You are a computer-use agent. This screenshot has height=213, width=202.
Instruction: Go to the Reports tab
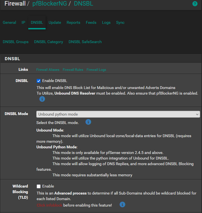pos(73,23)
